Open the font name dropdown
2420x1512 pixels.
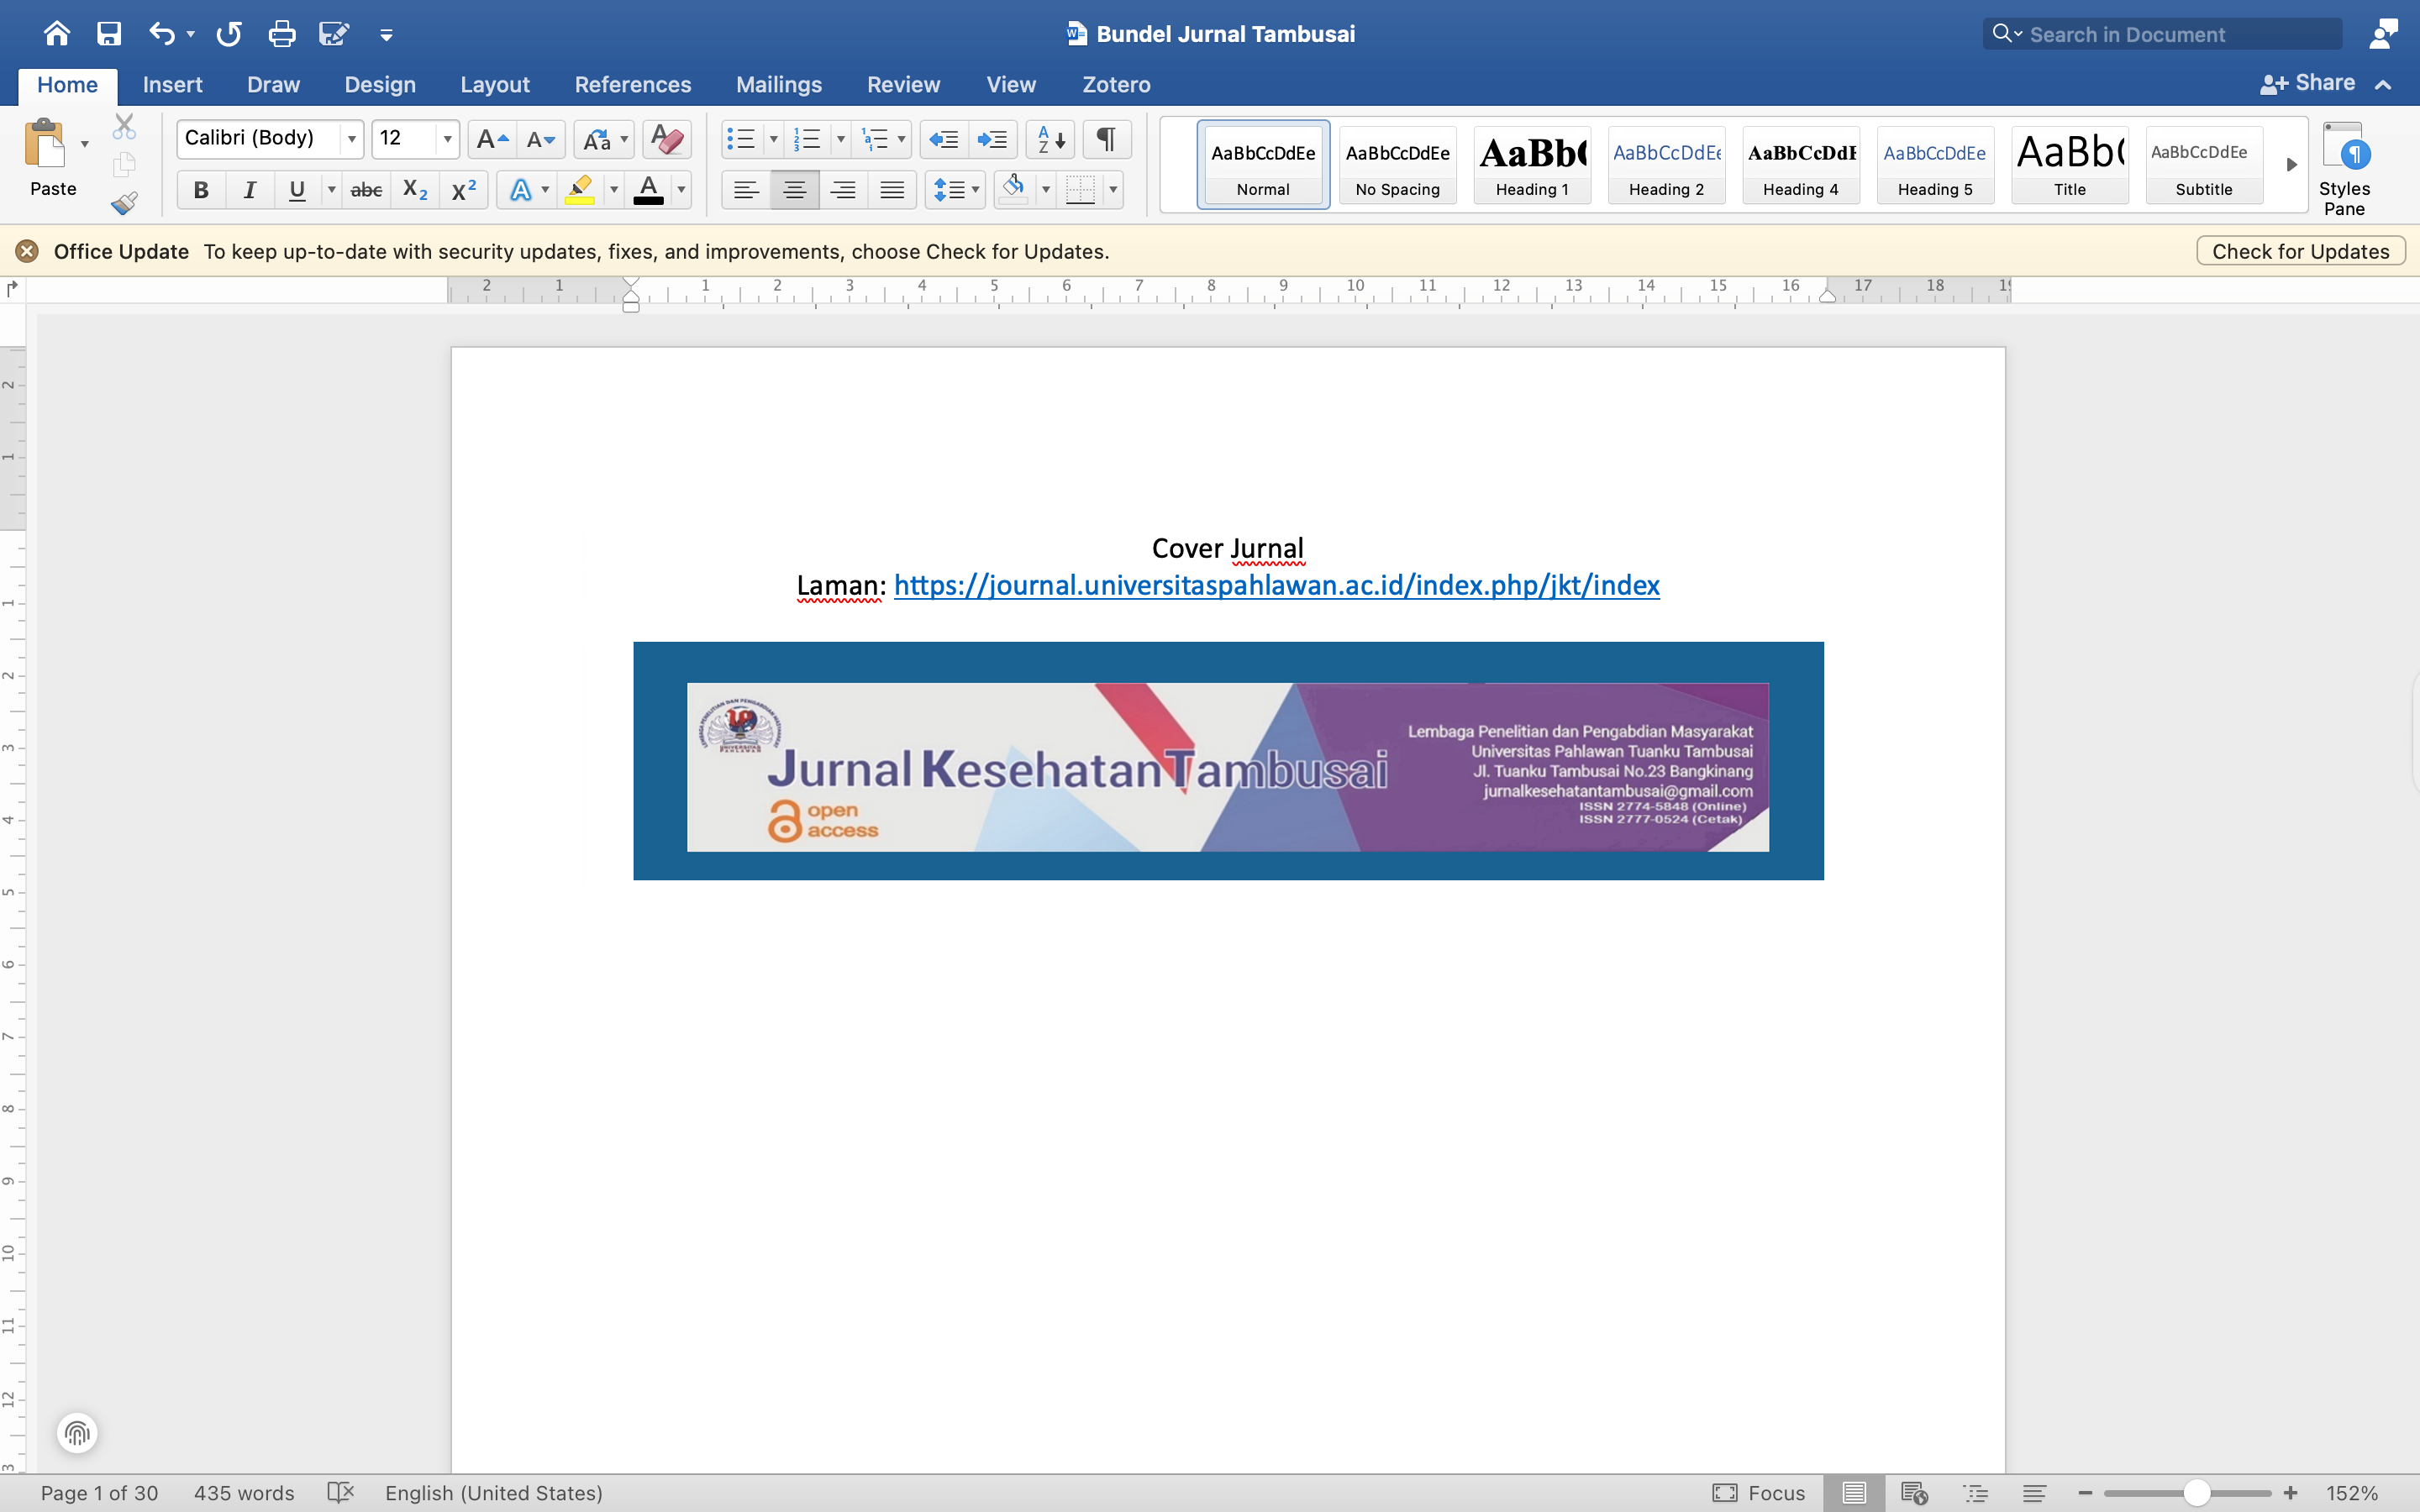click(352, 139)
